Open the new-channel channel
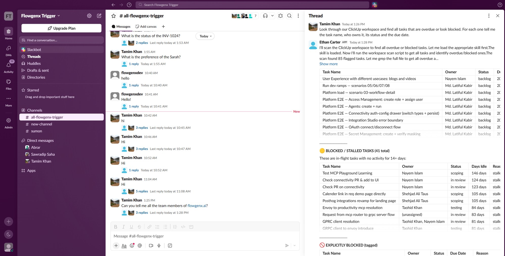This screenshot has height=256, width=505. pyautogui.click(x=61, y=124)
